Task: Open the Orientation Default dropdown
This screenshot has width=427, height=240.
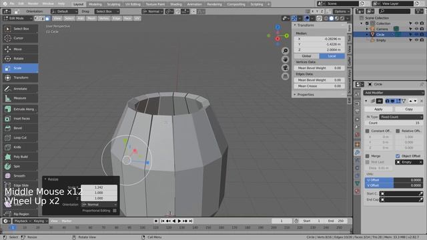Action: 64,11
